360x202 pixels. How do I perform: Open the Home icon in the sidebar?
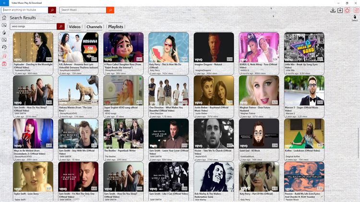(x=4, y=18)
